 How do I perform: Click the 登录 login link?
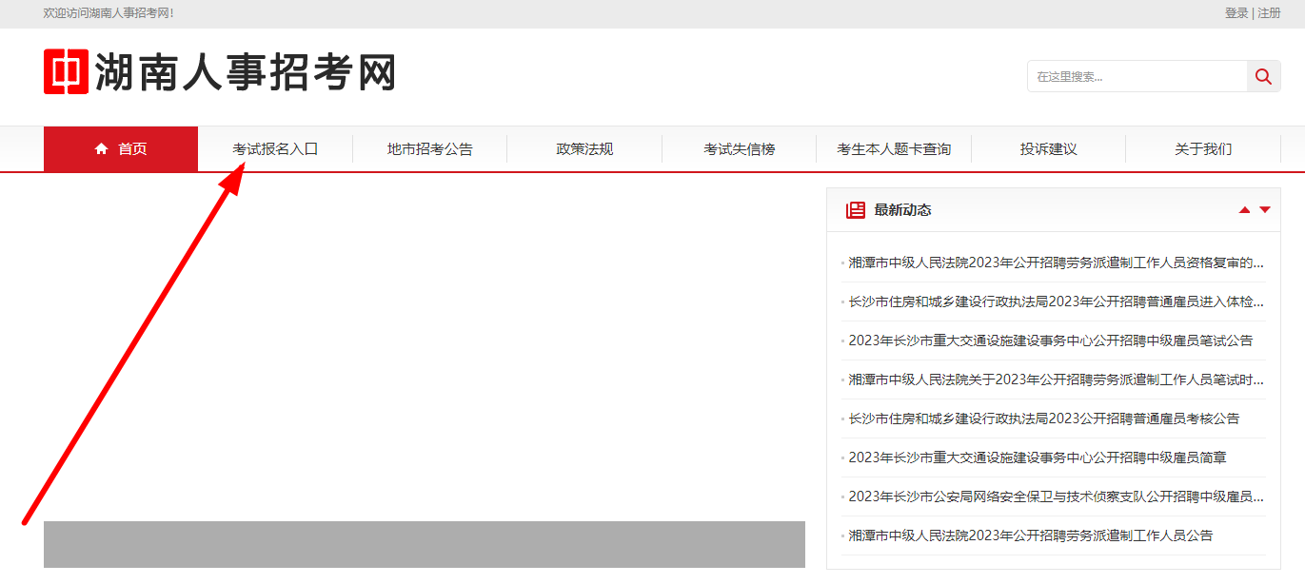pos(1236,13)
